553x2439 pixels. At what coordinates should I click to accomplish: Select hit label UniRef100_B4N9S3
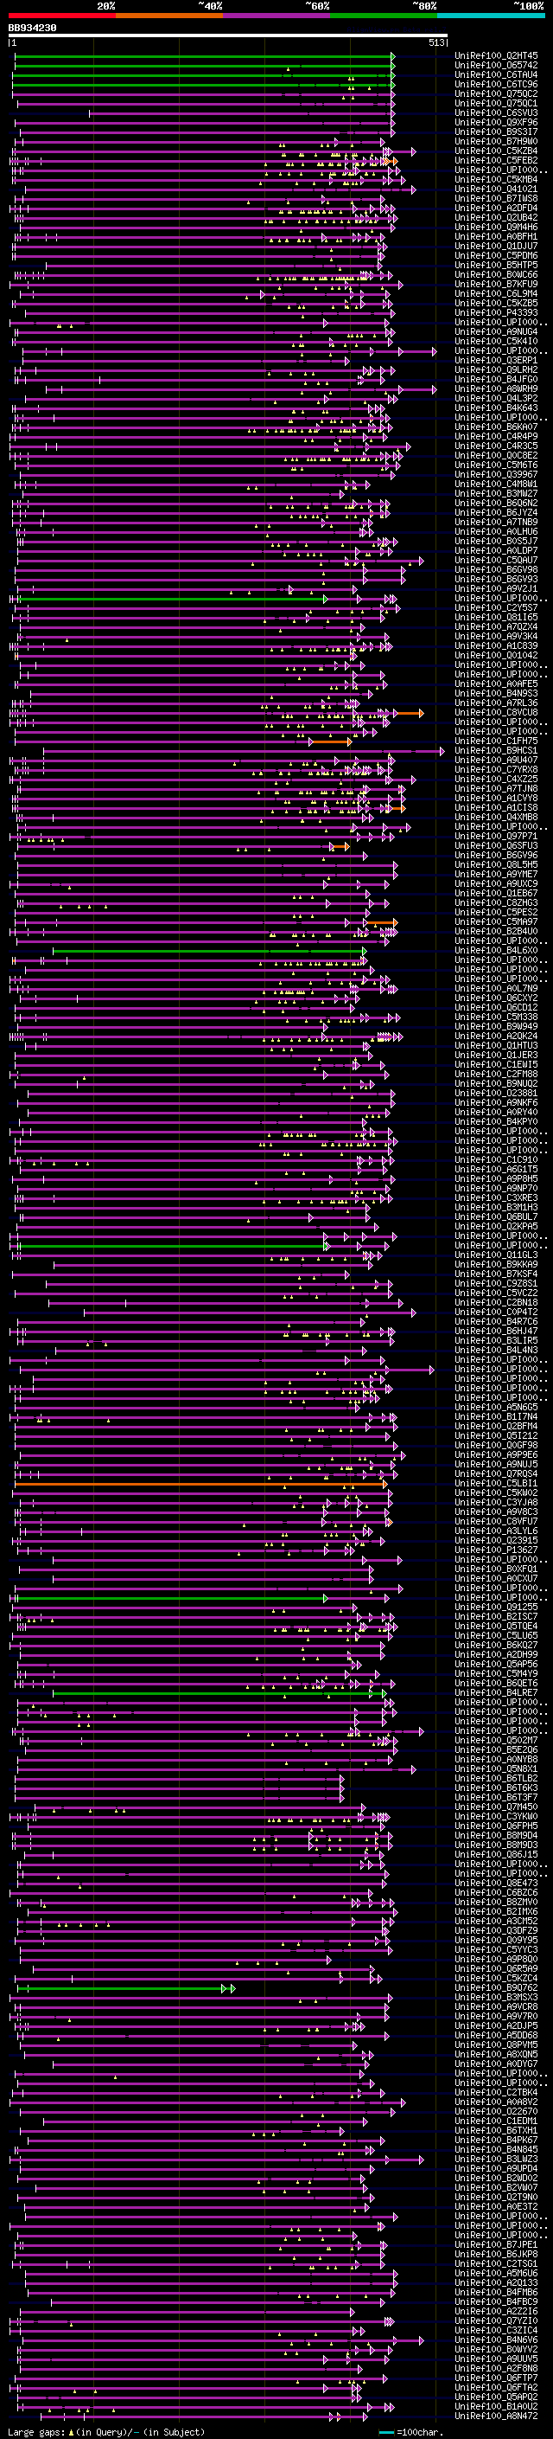(x=496, y=693)
